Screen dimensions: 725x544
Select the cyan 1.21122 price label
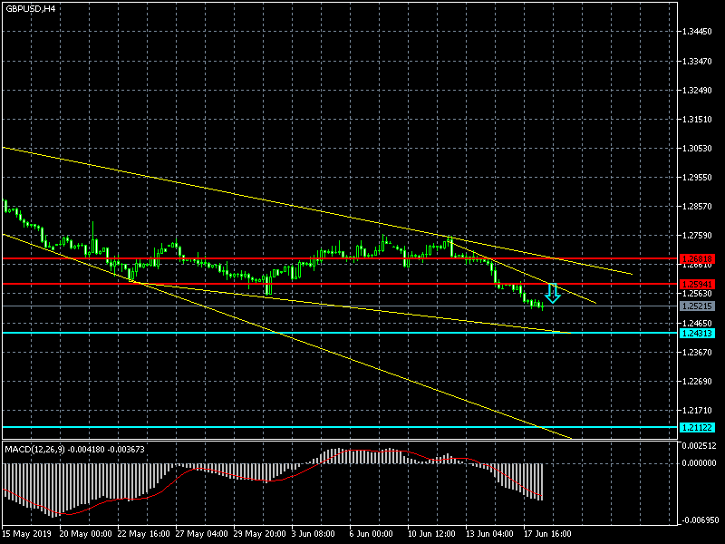click(697, 427)
